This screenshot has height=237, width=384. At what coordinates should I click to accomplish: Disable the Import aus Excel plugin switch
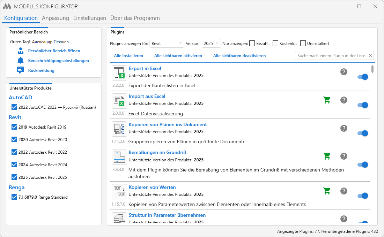(x=363, y=105)
